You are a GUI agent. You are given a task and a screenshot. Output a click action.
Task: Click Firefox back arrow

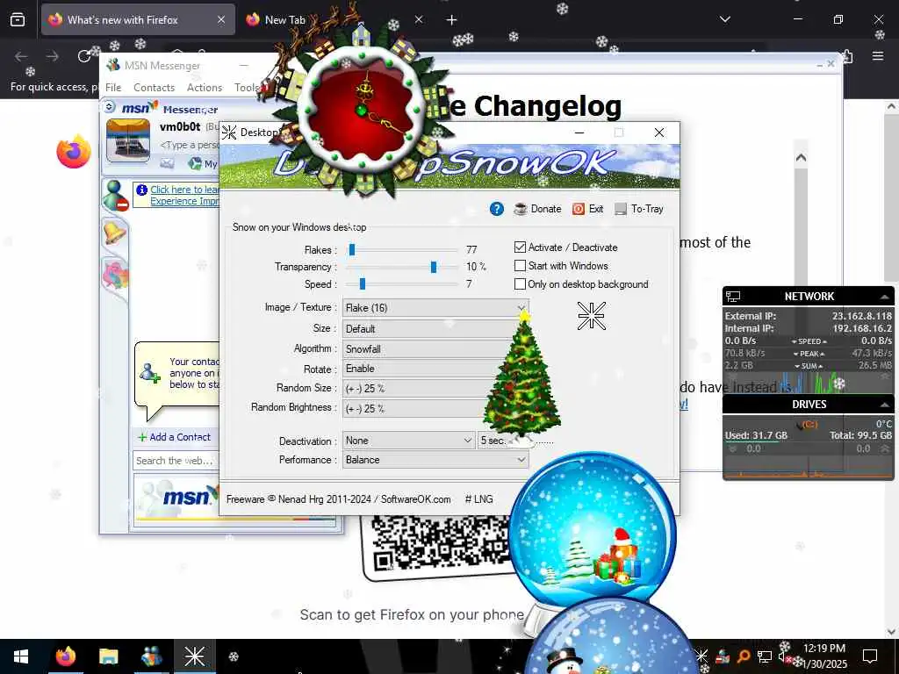click(21, 56)
